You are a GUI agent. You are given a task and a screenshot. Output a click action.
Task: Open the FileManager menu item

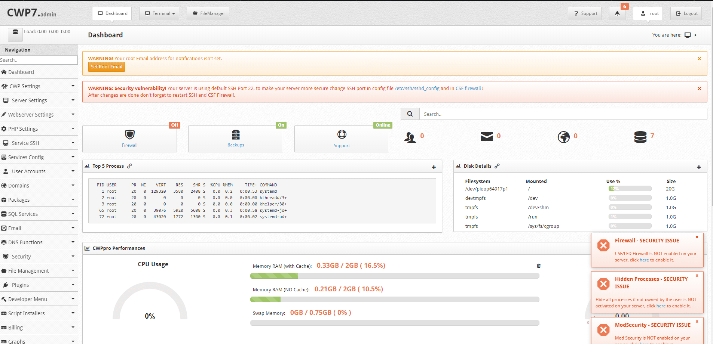208,13
